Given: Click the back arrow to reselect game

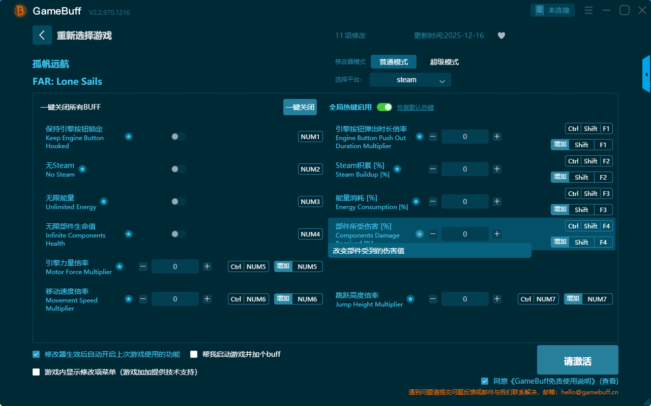Looking at the screenshot, I should pos(42,35).
